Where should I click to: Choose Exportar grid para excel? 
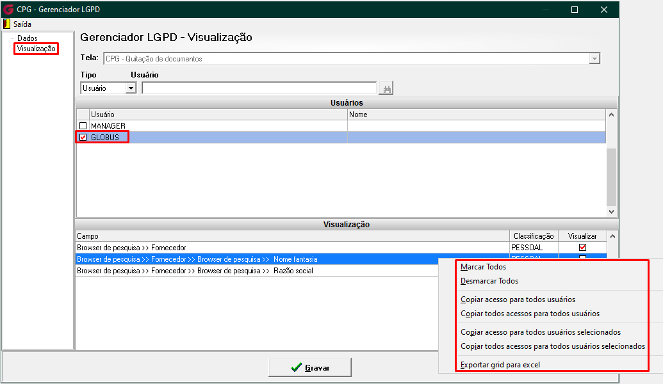500,365
